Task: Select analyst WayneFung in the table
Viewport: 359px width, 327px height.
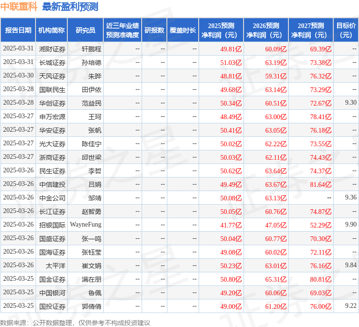Action: pyautogui.click(x=86, y=225)
